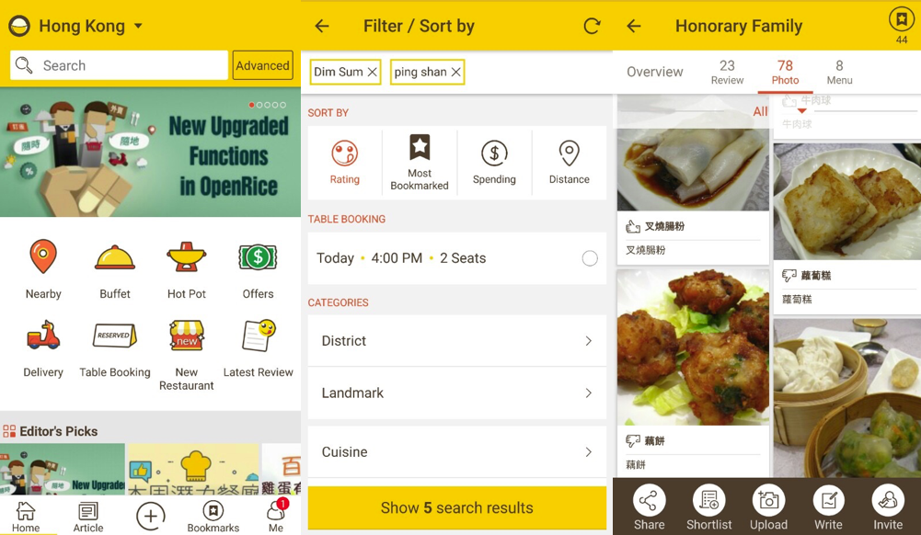
Task: Remove the Dim Sum filter tag
Action: tap(373, 72)
